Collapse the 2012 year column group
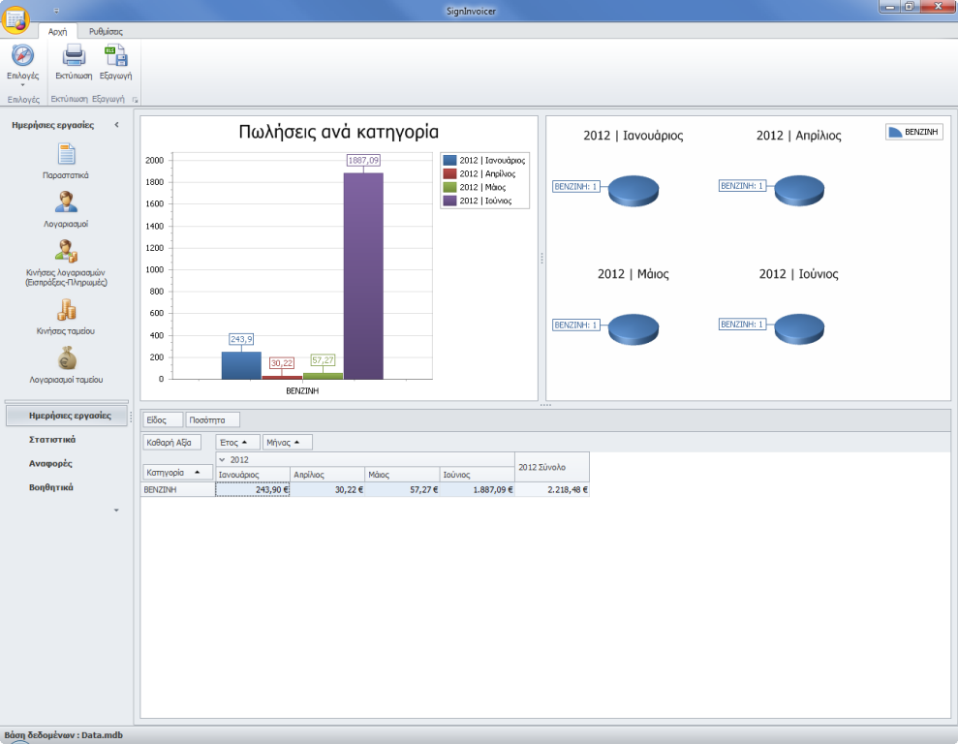The width and height of the screenshot is (958, 744). click(x=222, y=460)
